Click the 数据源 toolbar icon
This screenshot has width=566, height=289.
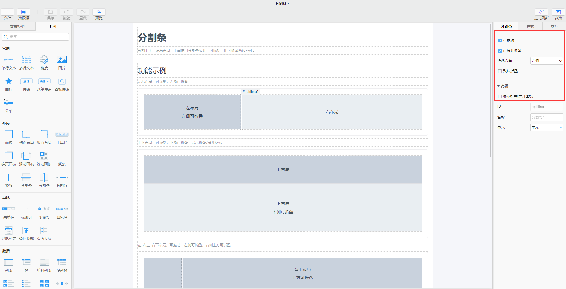point(23,13)
